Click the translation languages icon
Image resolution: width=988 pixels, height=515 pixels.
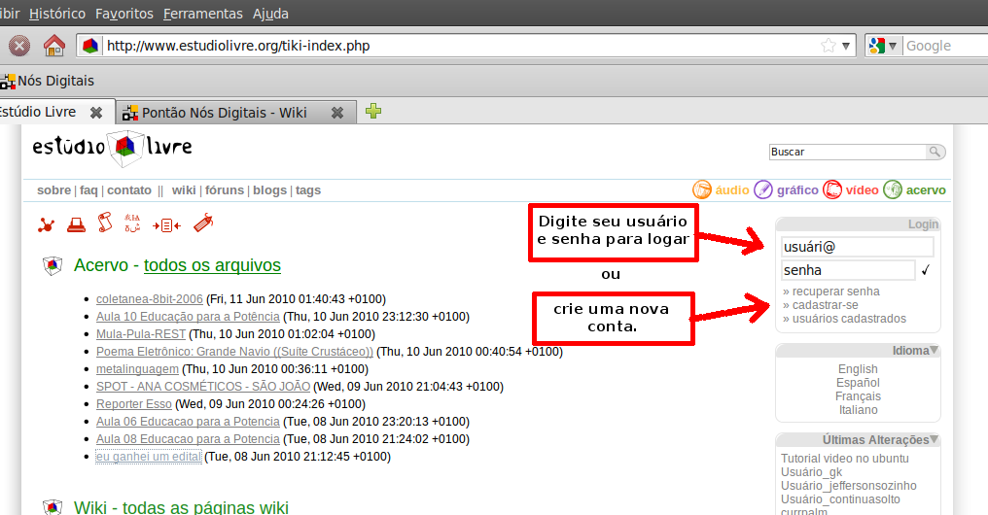pos(133,224)
